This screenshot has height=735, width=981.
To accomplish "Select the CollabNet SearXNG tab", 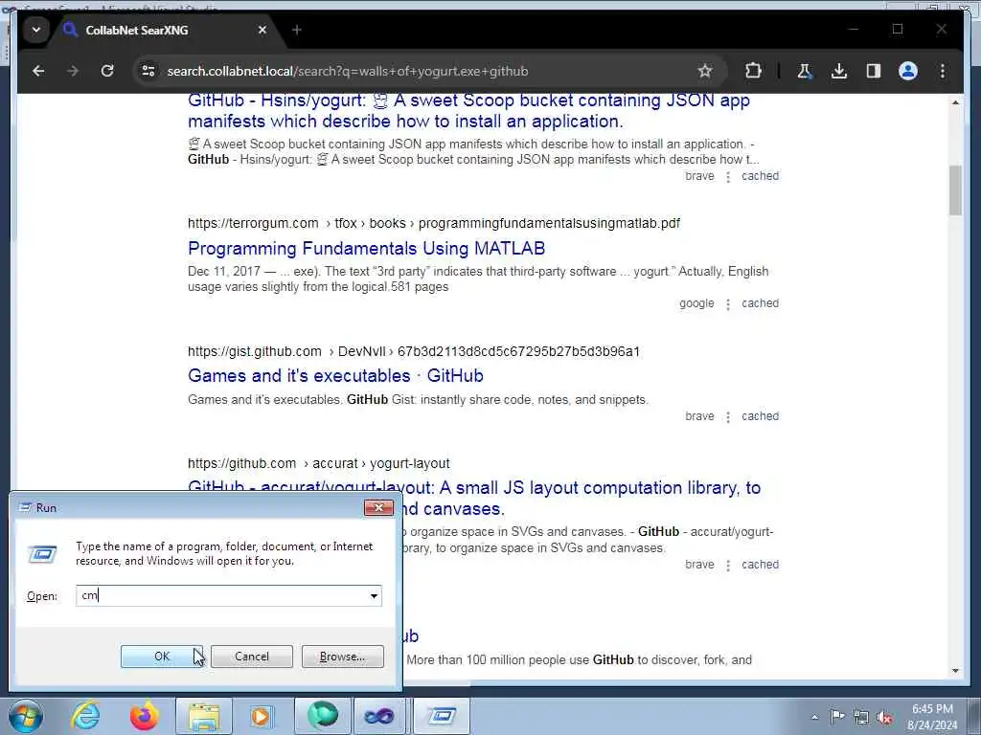I will click(x=163, y=30).
